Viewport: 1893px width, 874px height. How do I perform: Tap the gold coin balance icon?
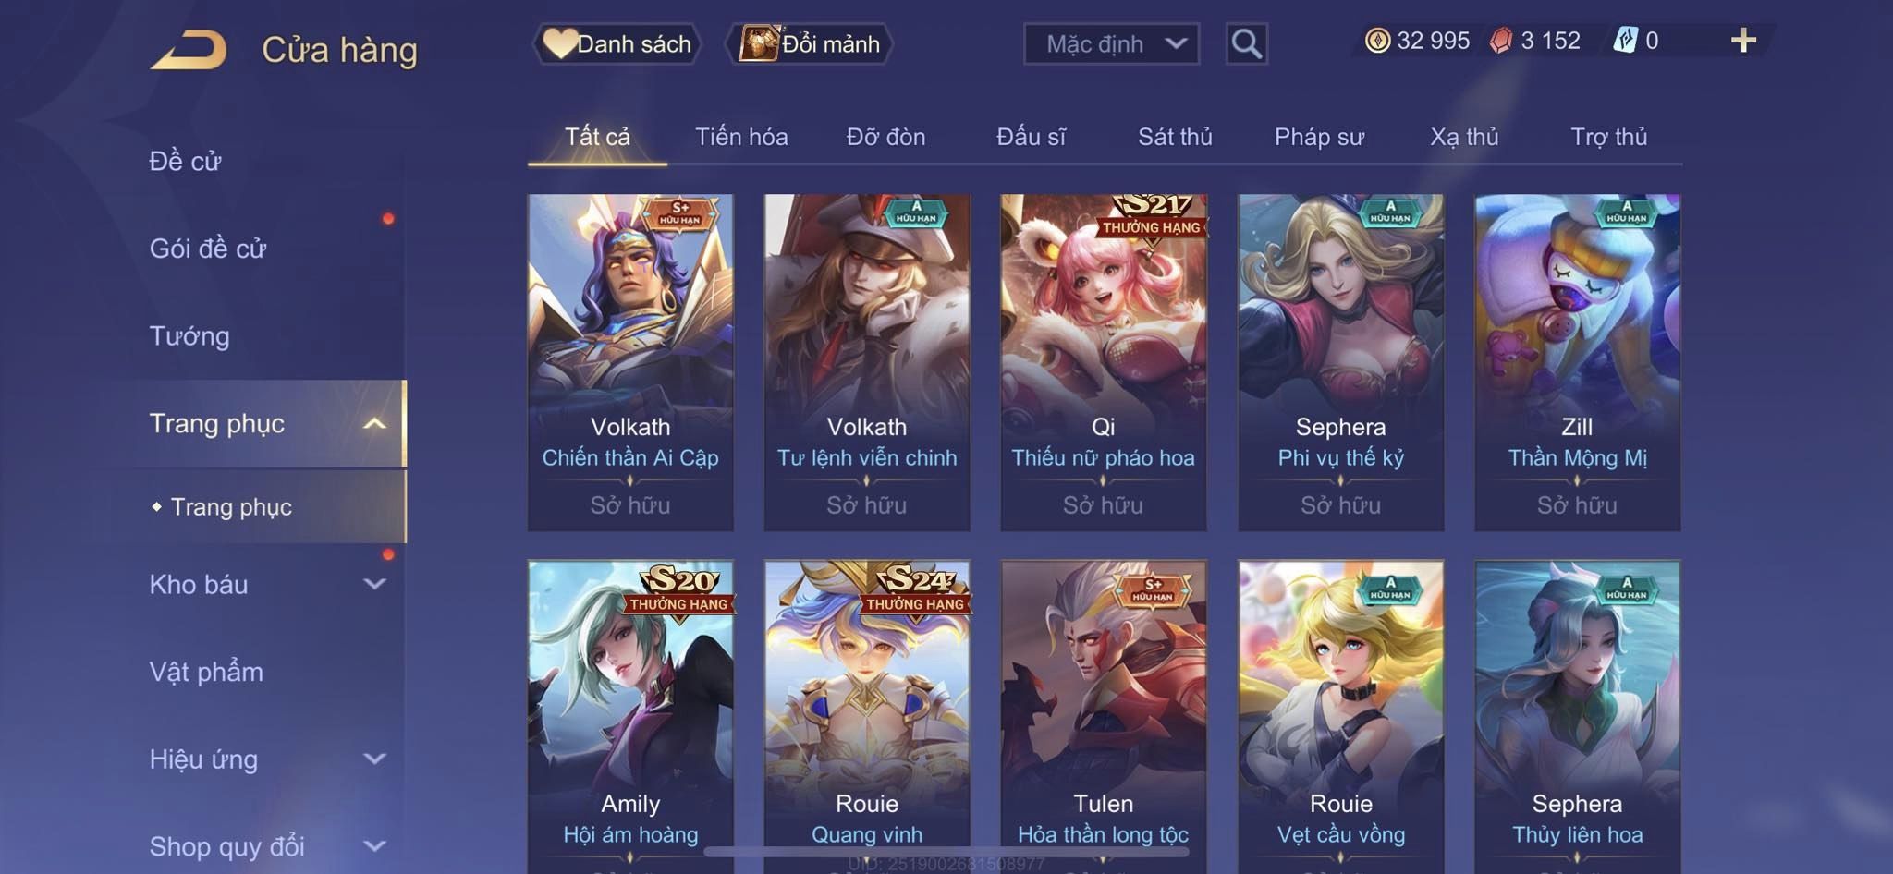tap(1377, 41)
